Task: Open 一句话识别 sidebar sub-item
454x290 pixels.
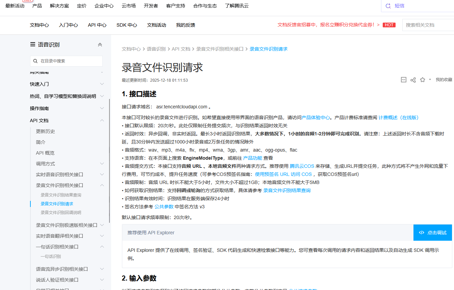Action: coord(51,257)
